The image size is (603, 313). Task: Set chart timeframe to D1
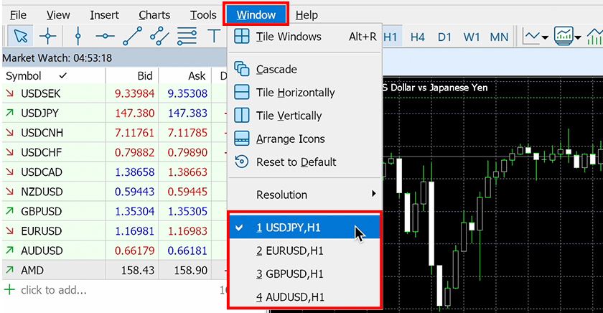[445, 37]
